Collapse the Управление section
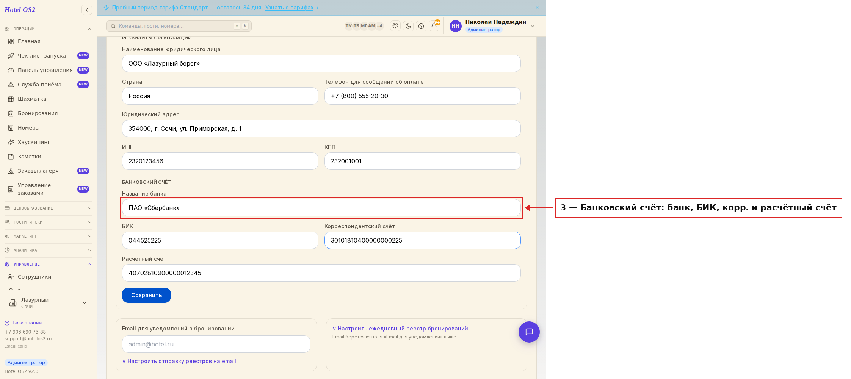 point(48,264)
